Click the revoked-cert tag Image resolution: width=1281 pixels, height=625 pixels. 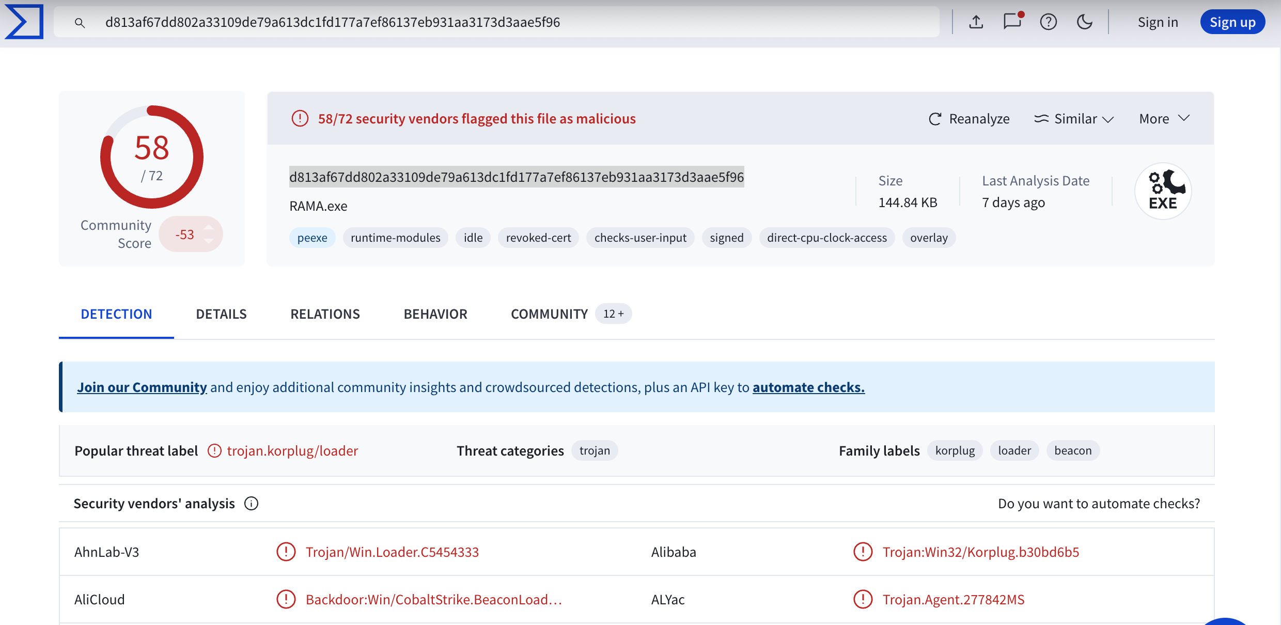tap(539, 238)
